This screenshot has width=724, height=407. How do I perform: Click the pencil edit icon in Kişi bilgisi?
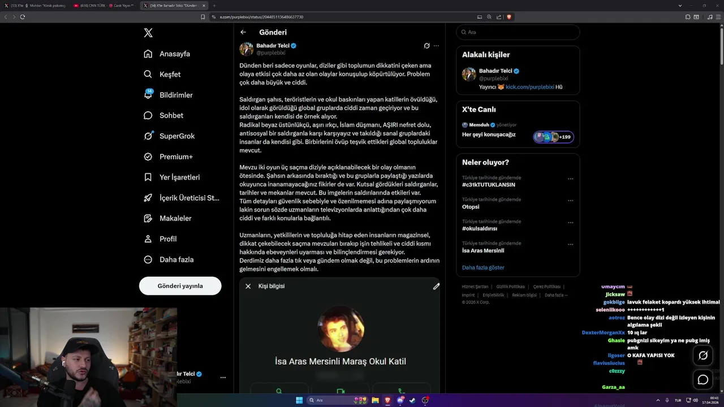tap(436, 287)
